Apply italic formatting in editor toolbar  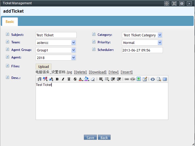pyautogui.click(x=63, y=79)
